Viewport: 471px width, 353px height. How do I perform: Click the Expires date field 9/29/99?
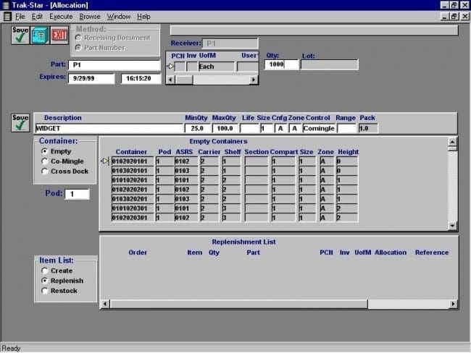(91, 79)
